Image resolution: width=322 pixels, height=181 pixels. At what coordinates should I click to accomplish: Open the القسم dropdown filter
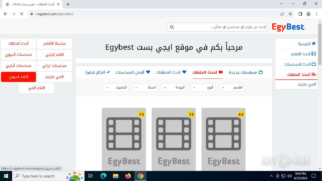pos(232,87)
